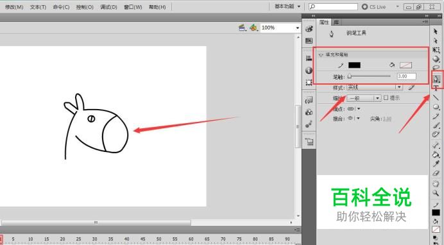444x245 pixels.
Task: Open the Code Snippets panel icon
Action: (x=309, y=100)
